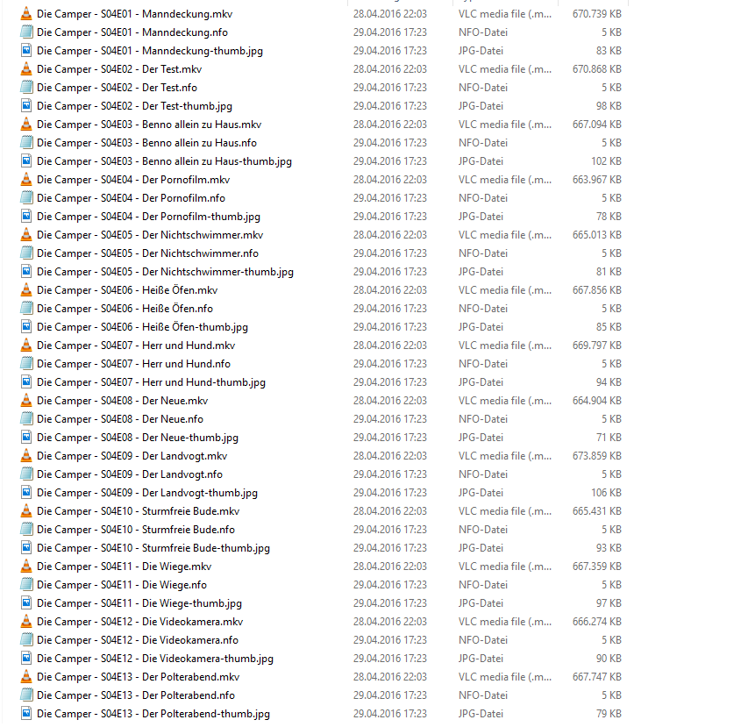Click size value 667.094 KB
The width and height of the screenshot is (755, 727).
596,125
